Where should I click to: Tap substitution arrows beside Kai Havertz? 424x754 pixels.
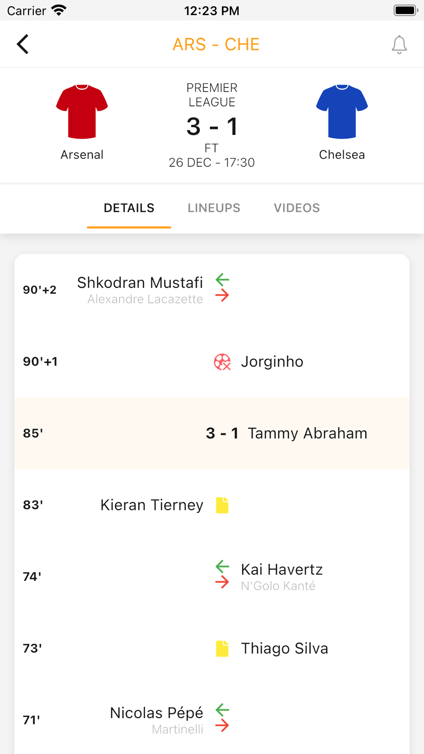pos(222,574)
